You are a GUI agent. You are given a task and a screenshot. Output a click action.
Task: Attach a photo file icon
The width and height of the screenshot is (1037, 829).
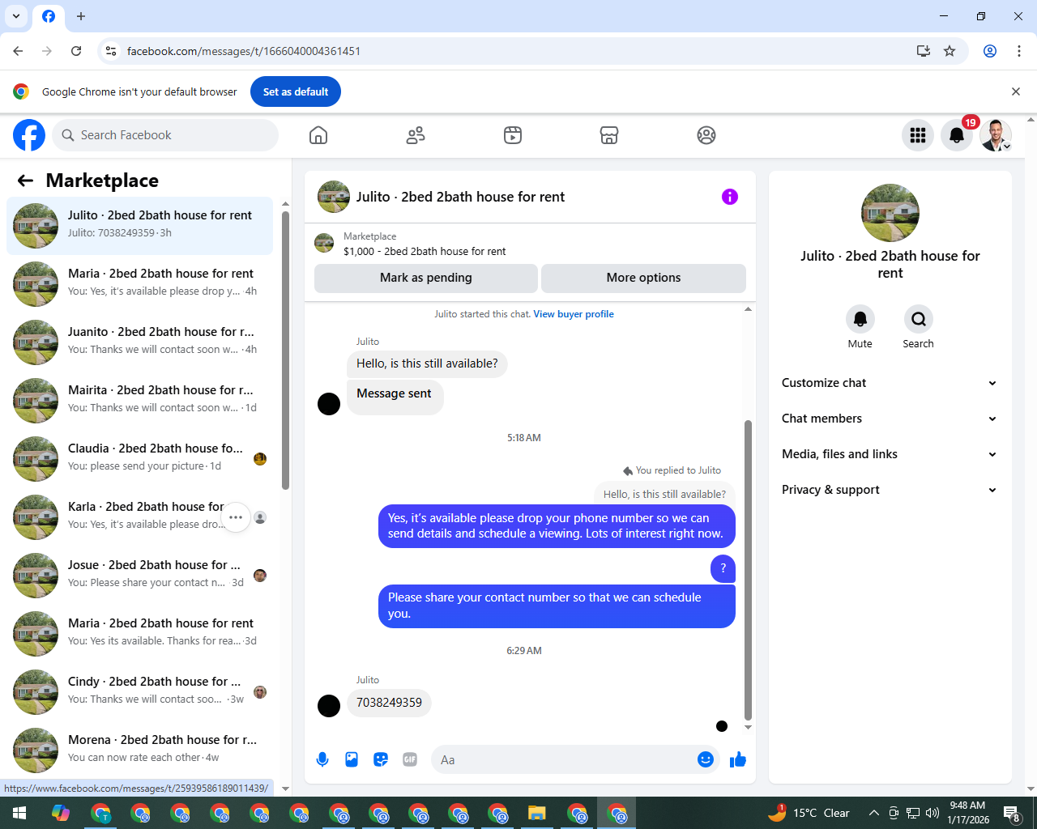point(352,759)
